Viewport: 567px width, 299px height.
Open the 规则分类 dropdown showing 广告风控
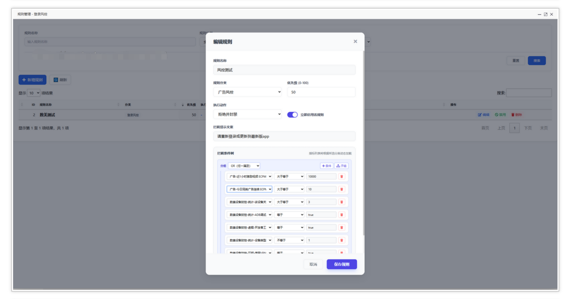coord(247,92)
